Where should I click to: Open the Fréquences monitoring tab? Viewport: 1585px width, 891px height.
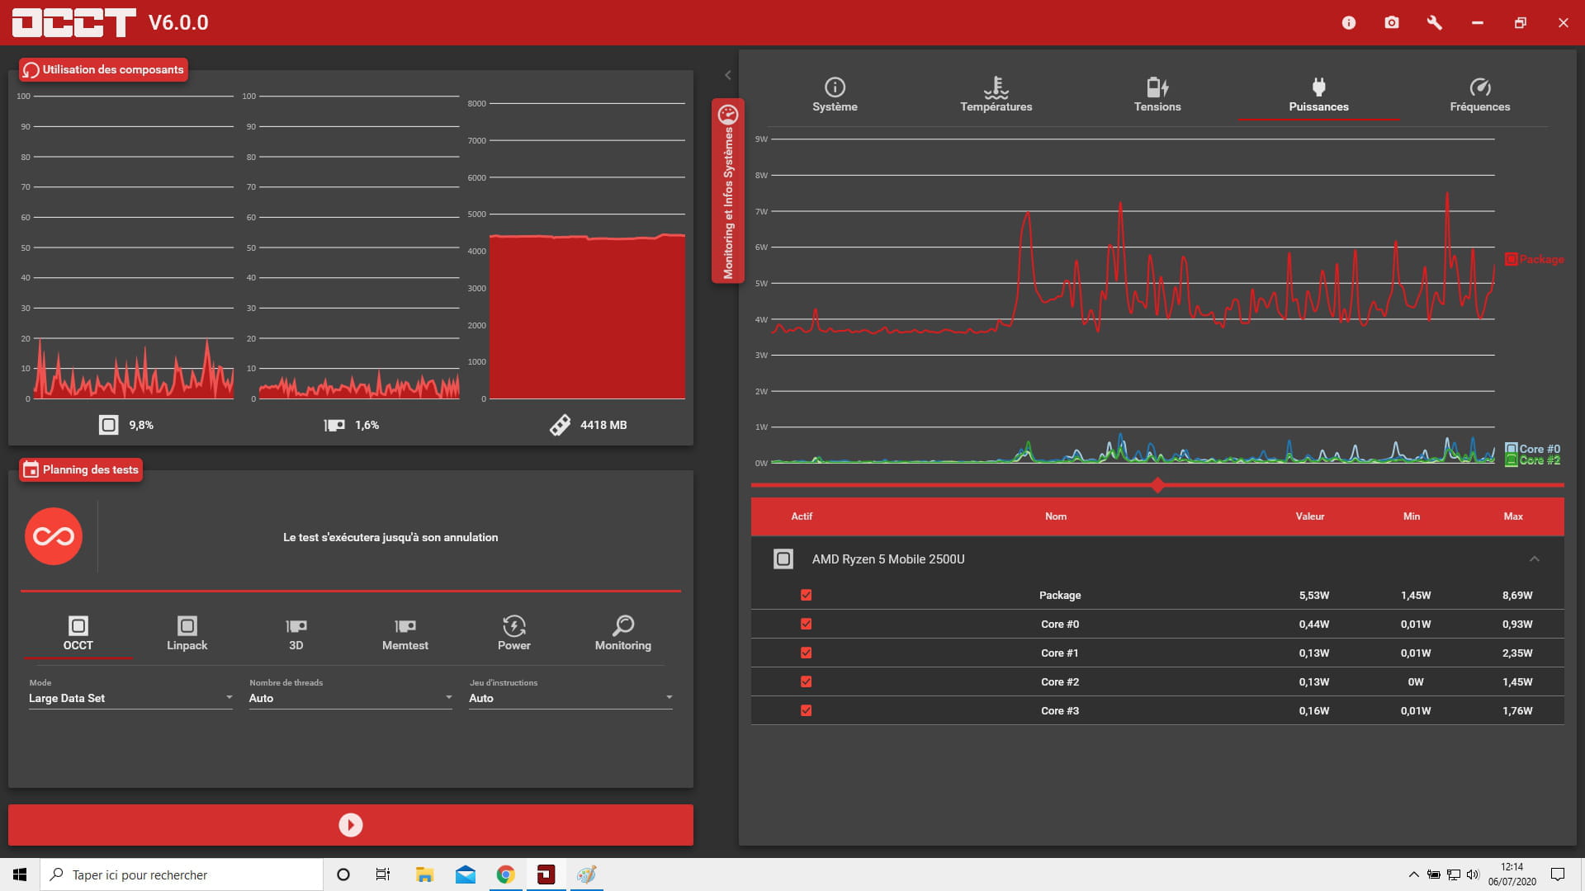[x=1480, y=95]
